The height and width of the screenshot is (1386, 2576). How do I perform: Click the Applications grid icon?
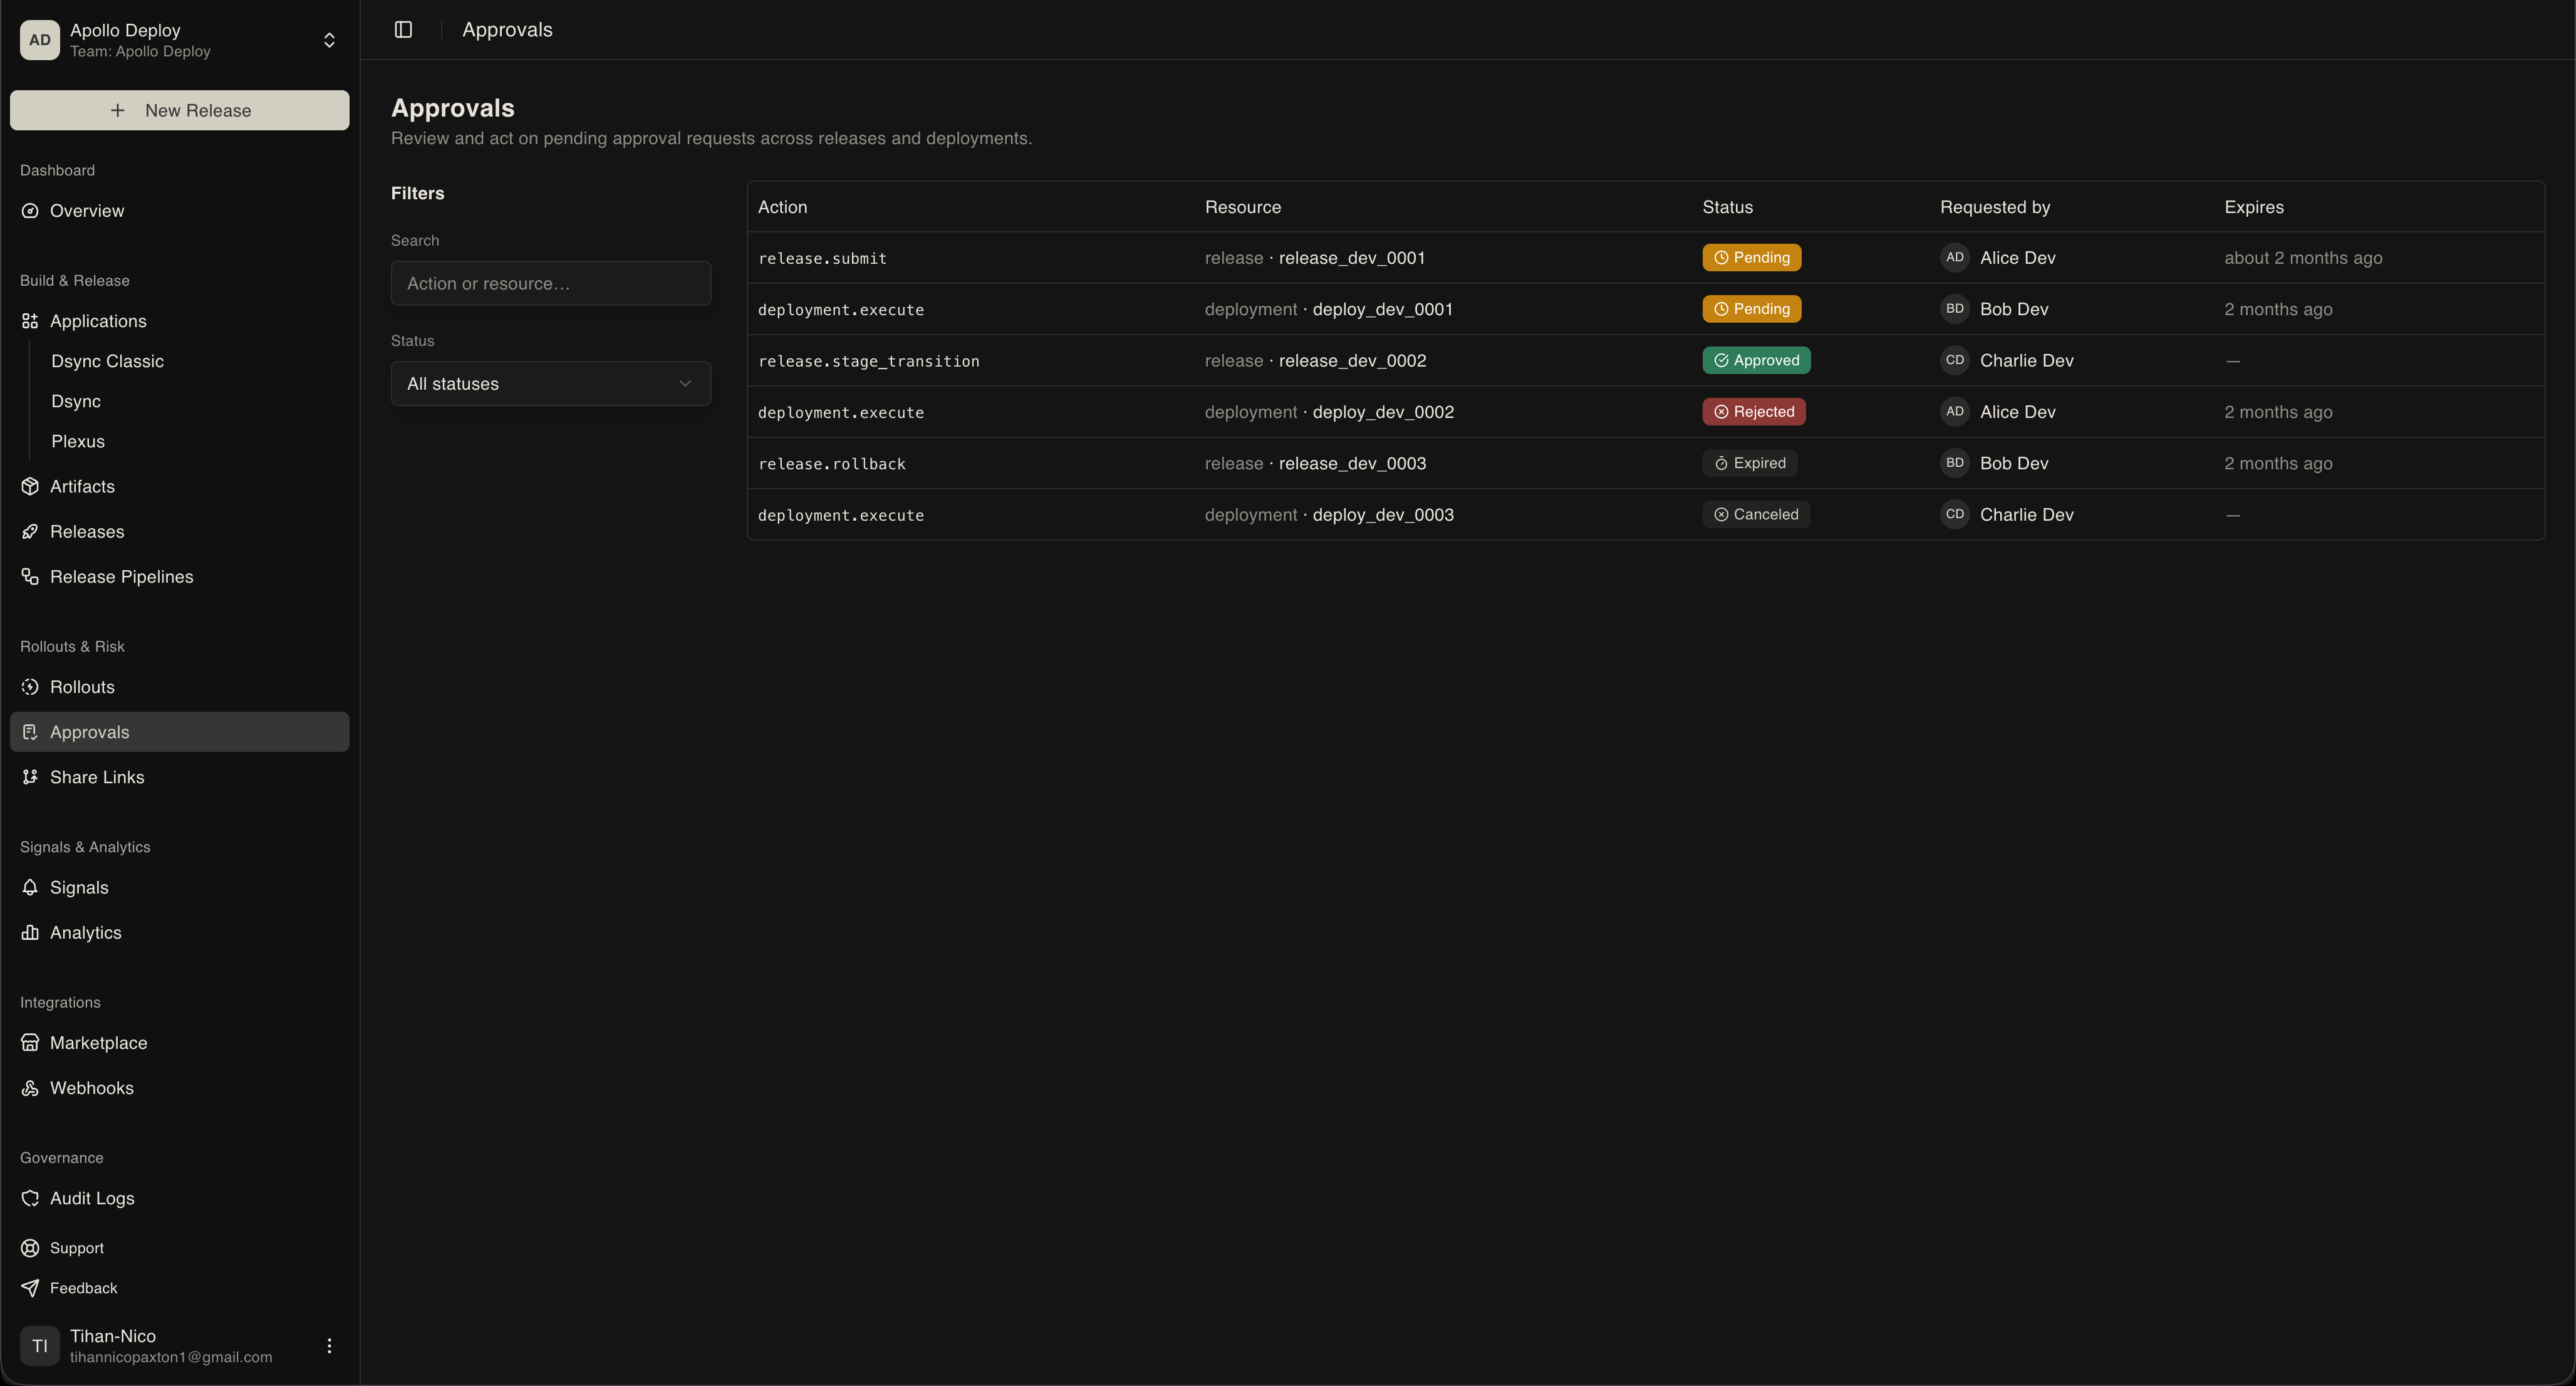(30, 321)
